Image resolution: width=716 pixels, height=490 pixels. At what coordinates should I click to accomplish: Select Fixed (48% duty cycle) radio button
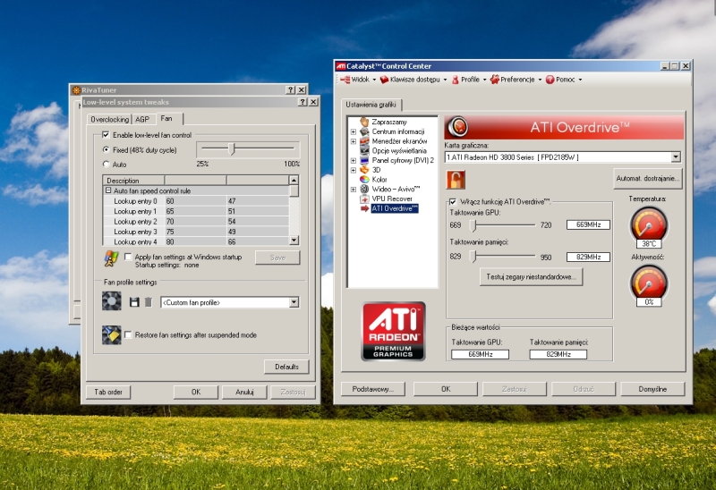[x=107, y=149]
